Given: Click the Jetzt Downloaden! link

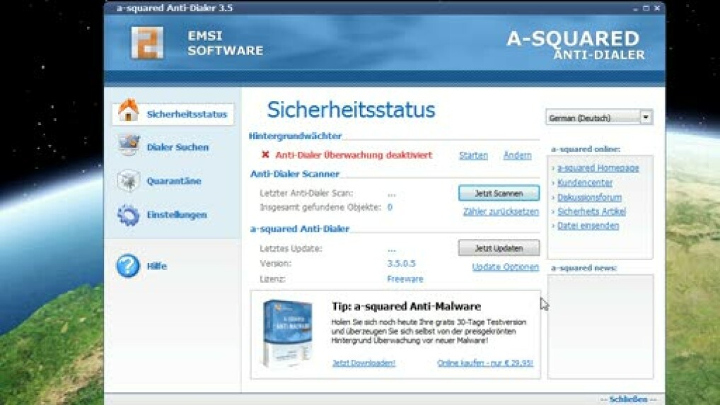Looking at the screenshot, I should point(364,363).
